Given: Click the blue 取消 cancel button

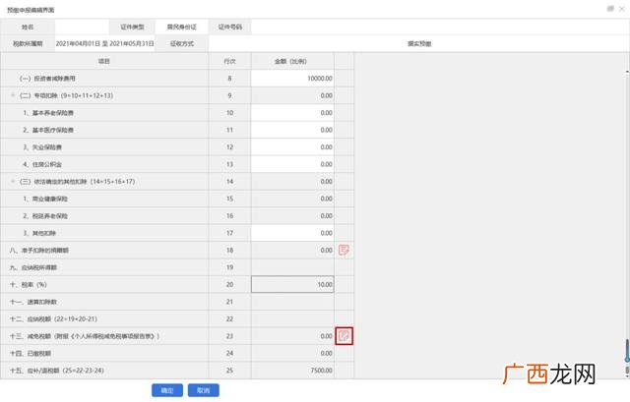Looking at the screenshot, I should [x=204, y=390].
